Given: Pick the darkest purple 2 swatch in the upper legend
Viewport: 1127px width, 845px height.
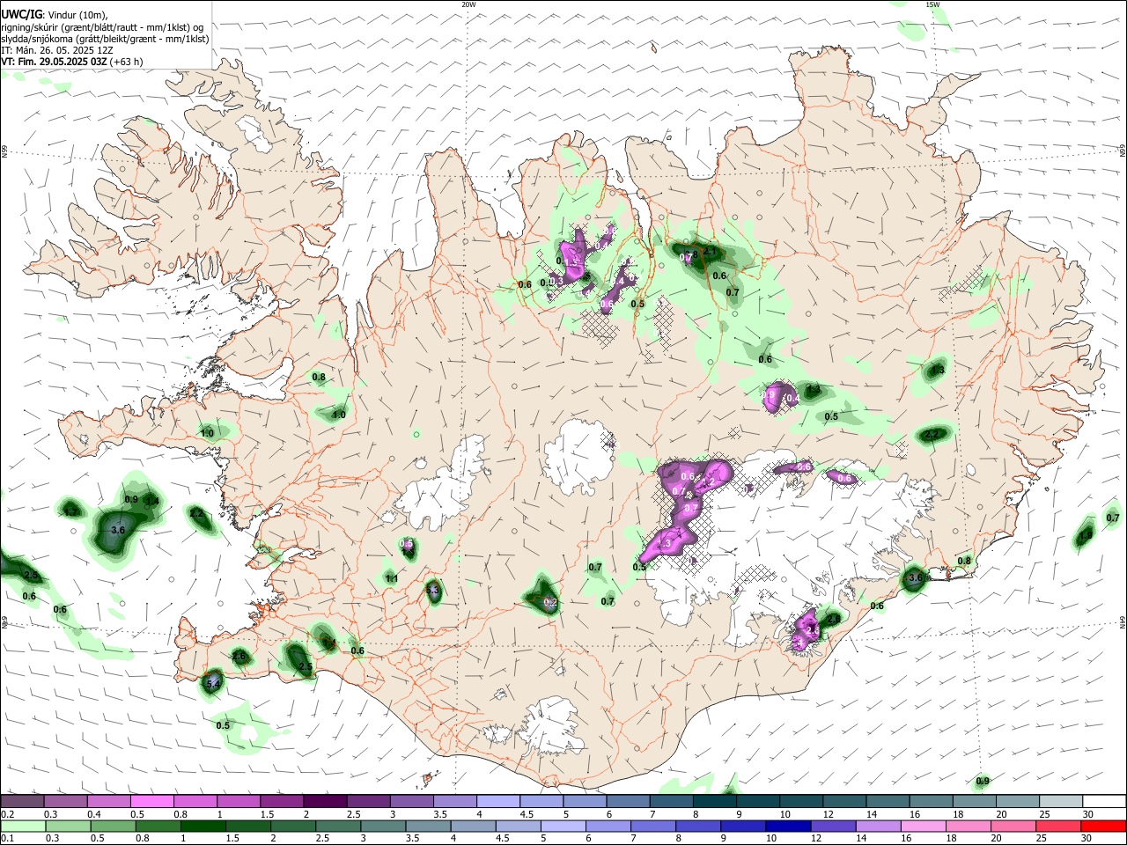Looking at the screenshot, I should [325, 801].
